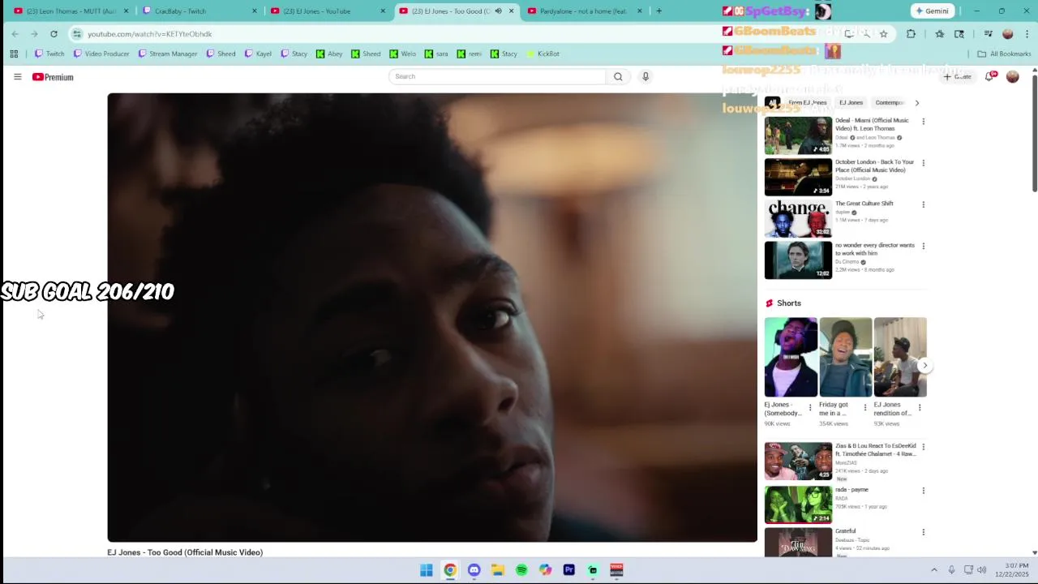Open options for 'Friday got me in a' short
Screen dimensions: 1038x584
(x=864, y=407)
